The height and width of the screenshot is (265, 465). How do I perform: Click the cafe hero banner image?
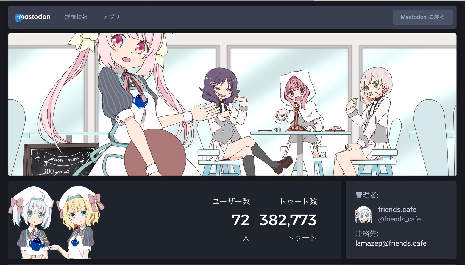tap(232, 105)
